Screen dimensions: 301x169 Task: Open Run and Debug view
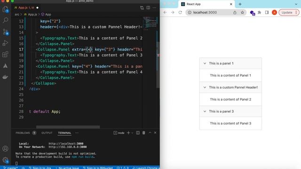pyautogui.click(x=5, y=43)
